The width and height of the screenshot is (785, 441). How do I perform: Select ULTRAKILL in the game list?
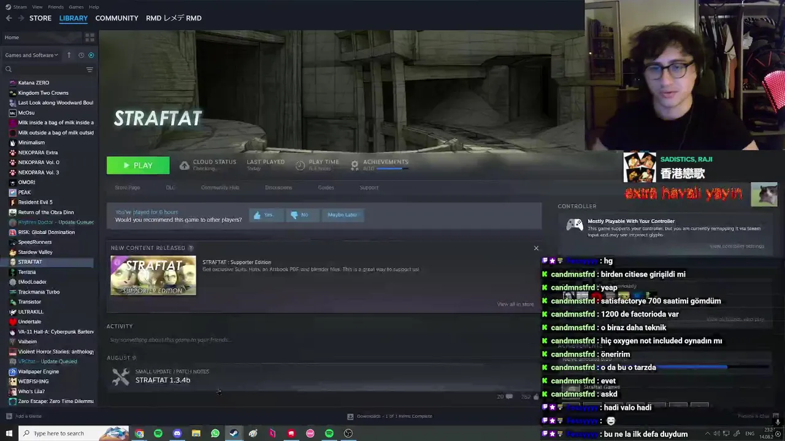[31, 312]
